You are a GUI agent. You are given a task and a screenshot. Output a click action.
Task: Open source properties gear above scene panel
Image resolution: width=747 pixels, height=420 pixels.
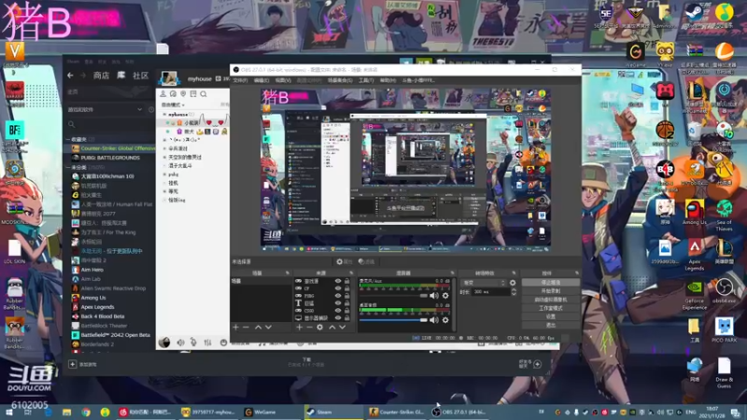[x=344, y=261]
